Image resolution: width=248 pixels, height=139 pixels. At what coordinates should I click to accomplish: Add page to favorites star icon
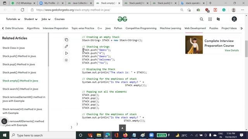click(x=189, y=10)
